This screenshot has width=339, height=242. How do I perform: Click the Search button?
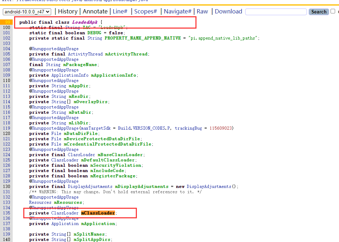click(319, 12)
